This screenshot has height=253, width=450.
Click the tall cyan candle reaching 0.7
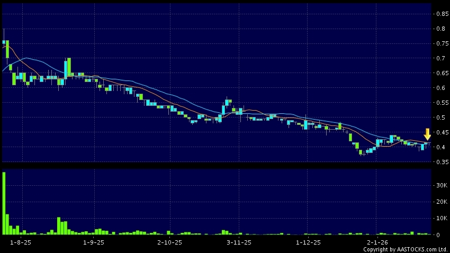point(66,68)
